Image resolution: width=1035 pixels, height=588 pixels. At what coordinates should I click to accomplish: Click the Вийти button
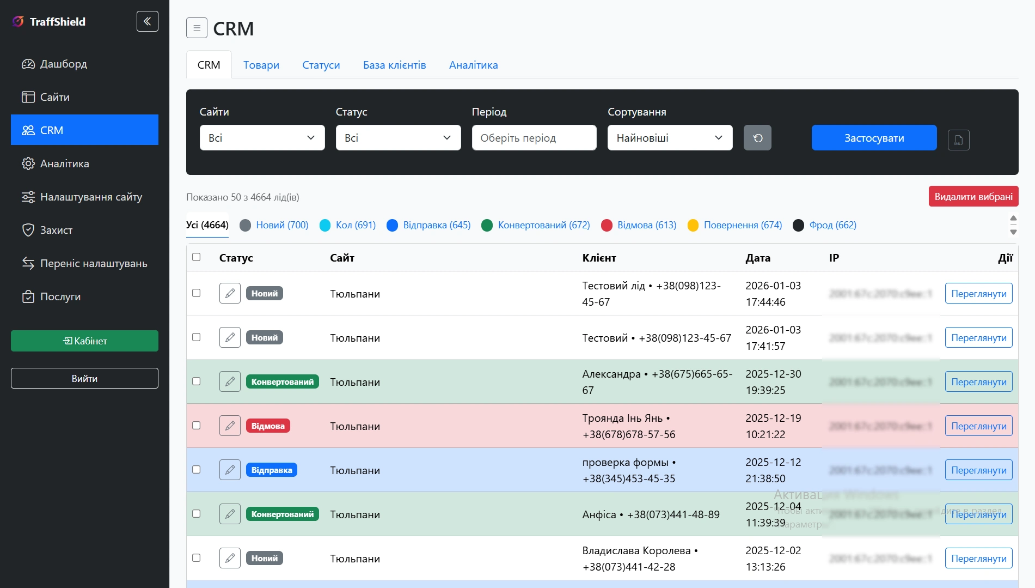tap(84, 378)
